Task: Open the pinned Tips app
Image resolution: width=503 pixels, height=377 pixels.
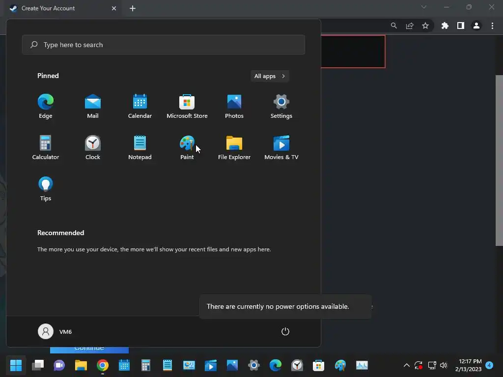Action: tap(46, 189)
